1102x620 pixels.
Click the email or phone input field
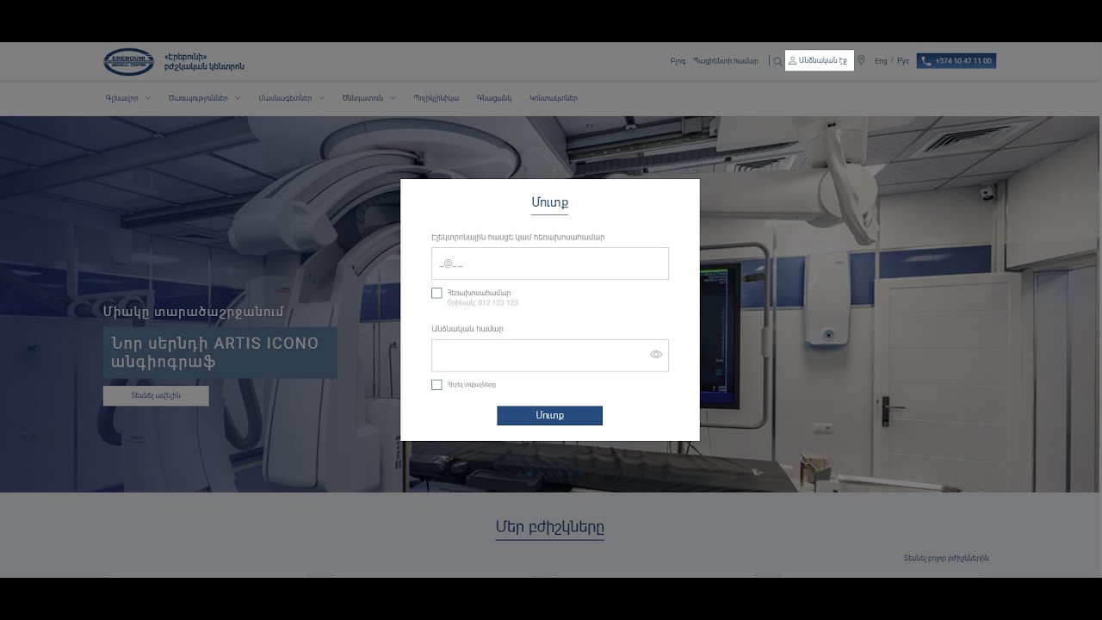click(x=549, y=263)
